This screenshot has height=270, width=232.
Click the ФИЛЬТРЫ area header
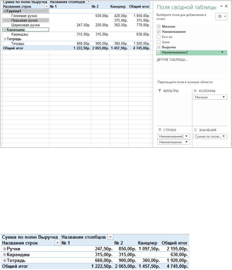(171, 91)
